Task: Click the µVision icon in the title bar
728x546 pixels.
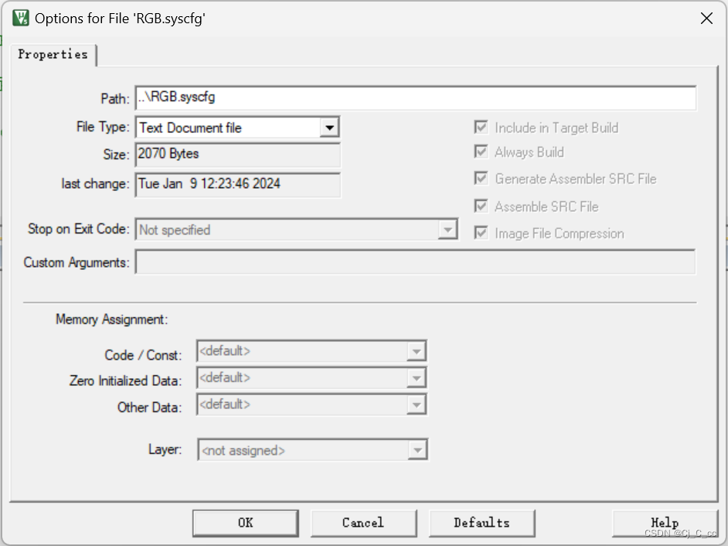Action: point(20,17)
